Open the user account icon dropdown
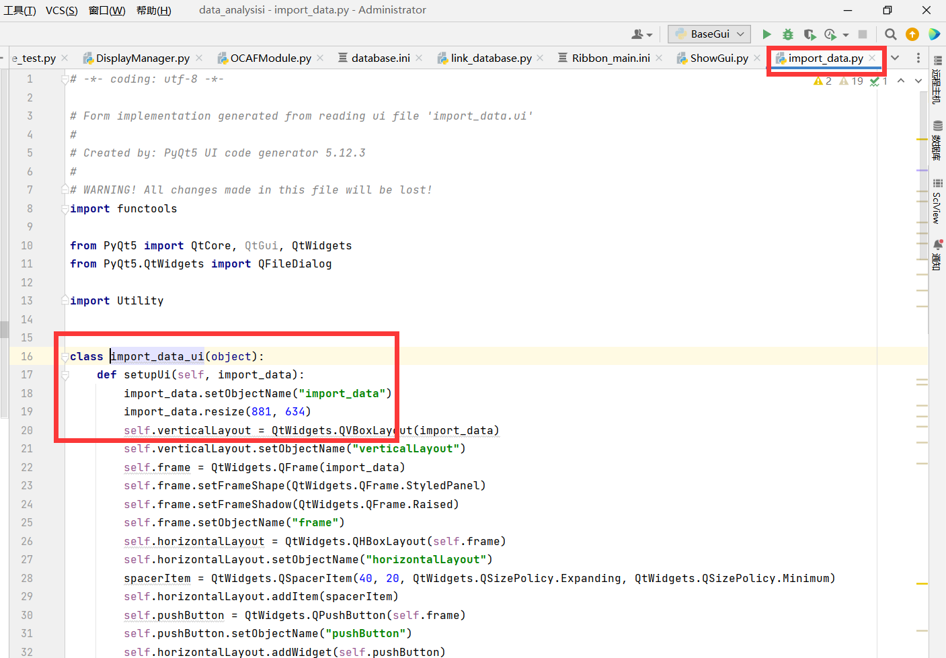Screen dimensions: 946x658 (642, 34)
